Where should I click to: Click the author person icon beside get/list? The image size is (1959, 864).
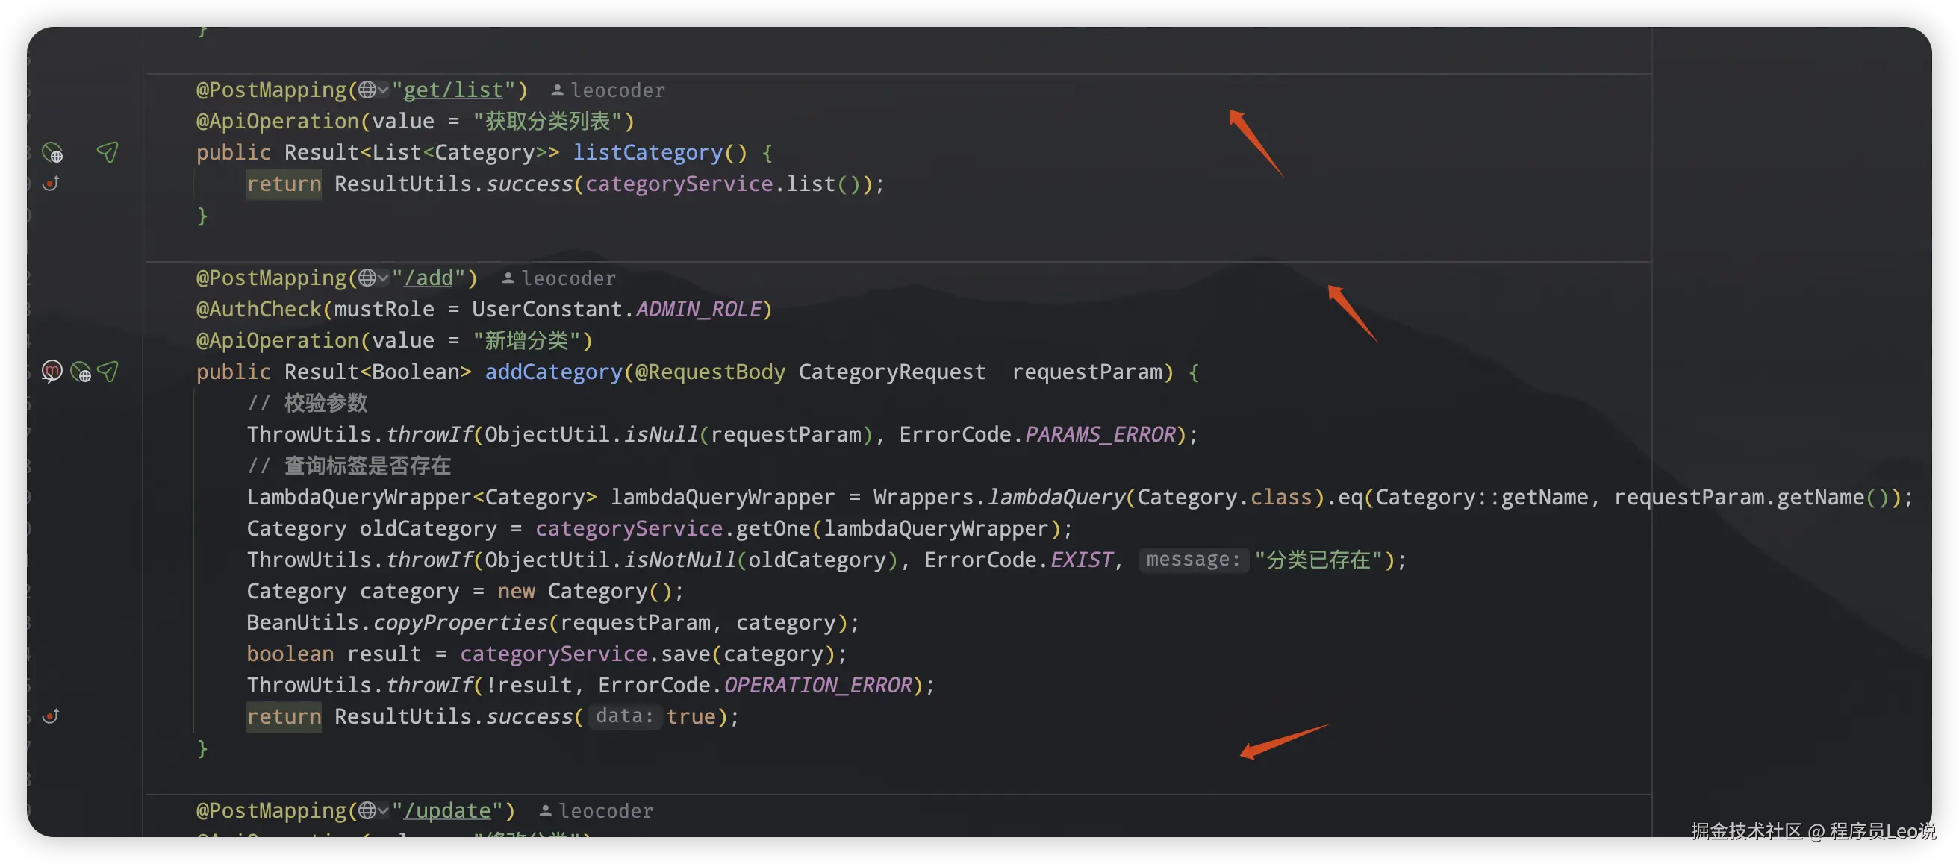click(x=557, y=90)
